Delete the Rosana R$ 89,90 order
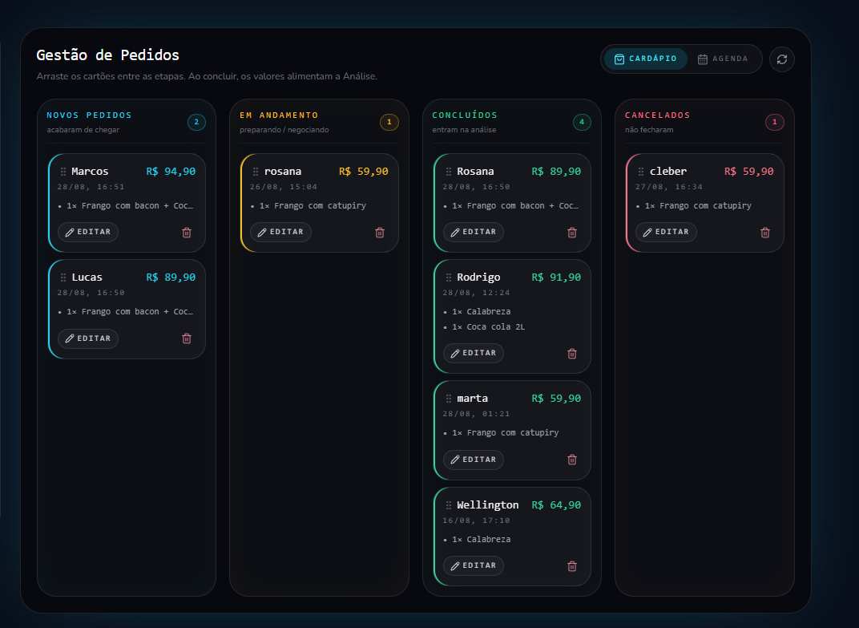 tap(572, 233)
